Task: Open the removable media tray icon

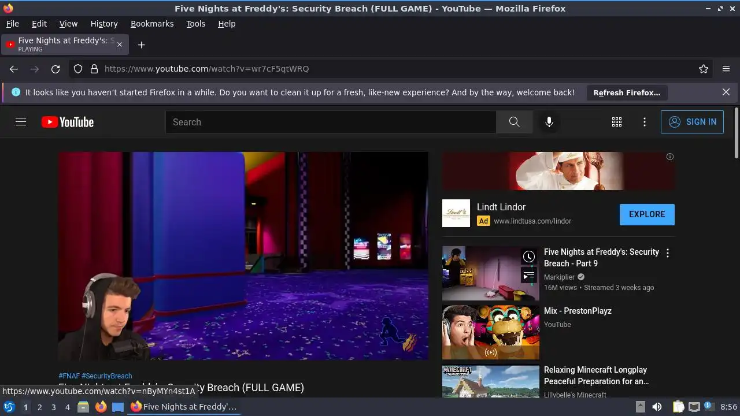Action: [x=640, y=407]
